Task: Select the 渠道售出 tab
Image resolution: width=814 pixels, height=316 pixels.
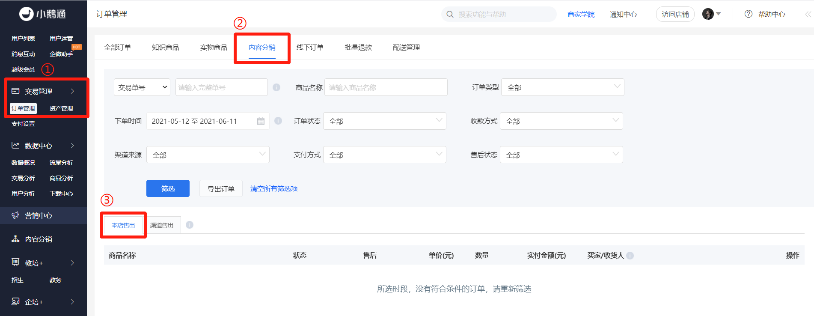Action: [162, 225]
